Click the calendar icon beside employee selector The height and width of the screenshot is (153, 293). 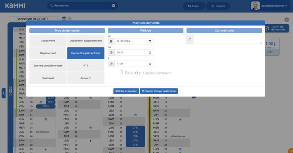[x=64, y=19]
